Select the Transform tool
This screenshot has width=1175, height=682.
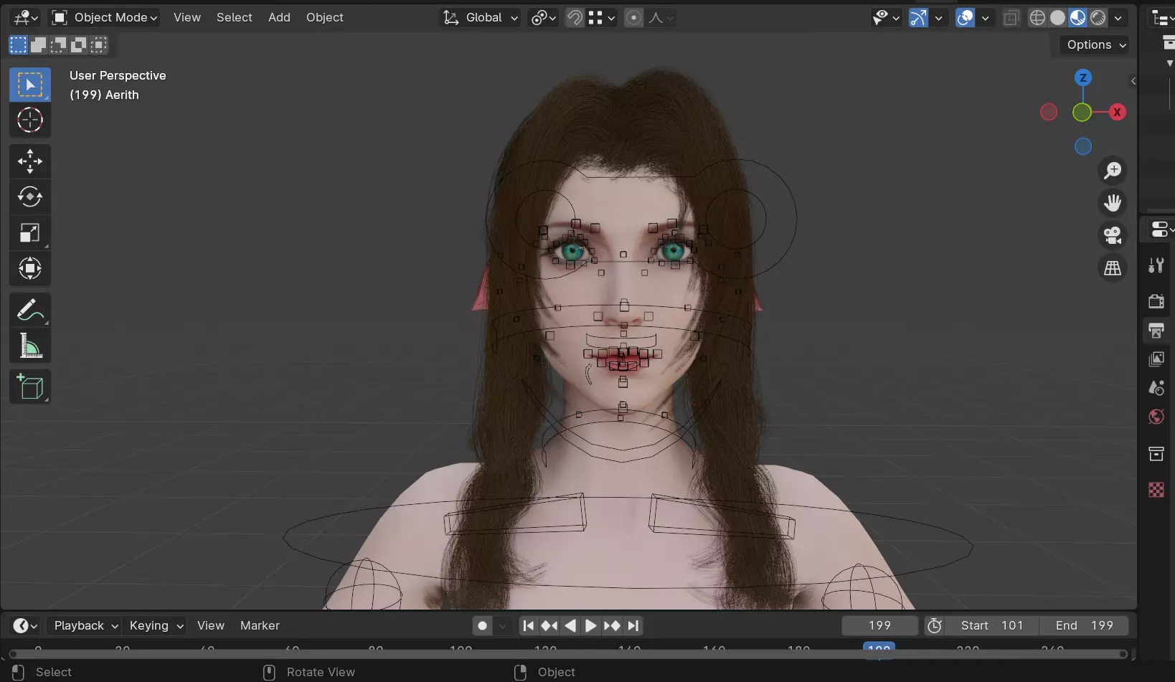point(30,268)
